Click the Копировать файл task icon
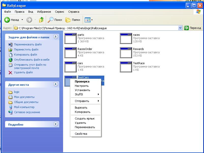 click(x=10, y=55)
